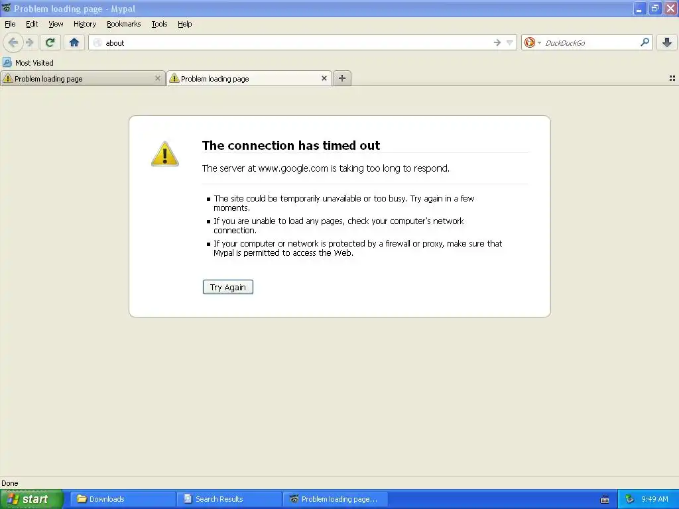Select the second Problem loading page tab

249,78
